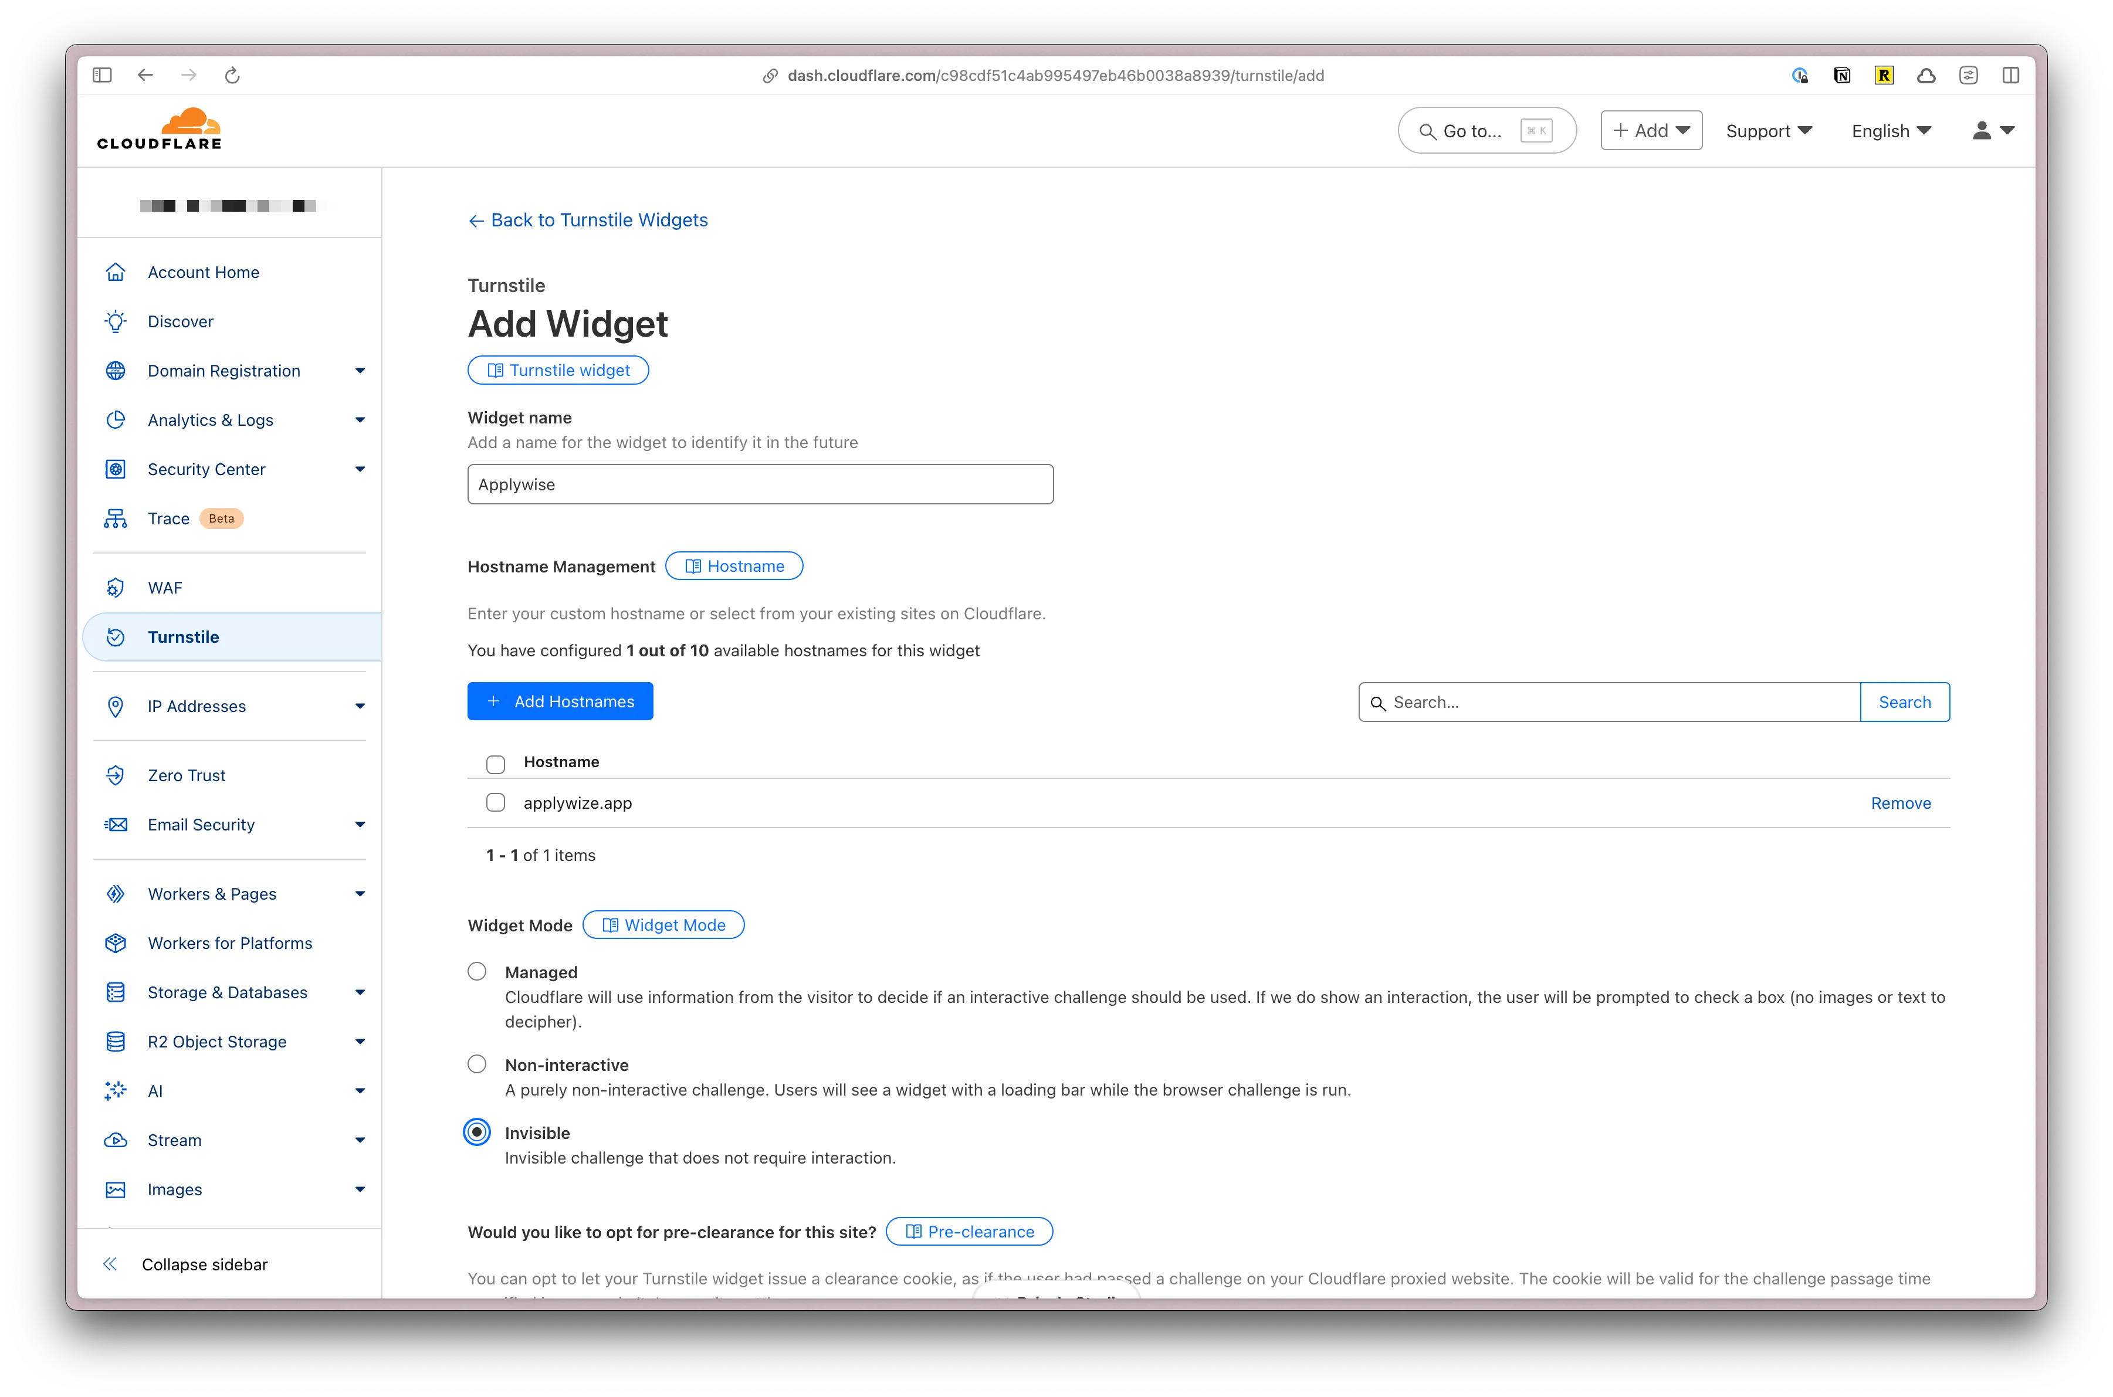Check the applywize.app hostname checkbox
The image size is (2113, 1397).
click(496, 803)
